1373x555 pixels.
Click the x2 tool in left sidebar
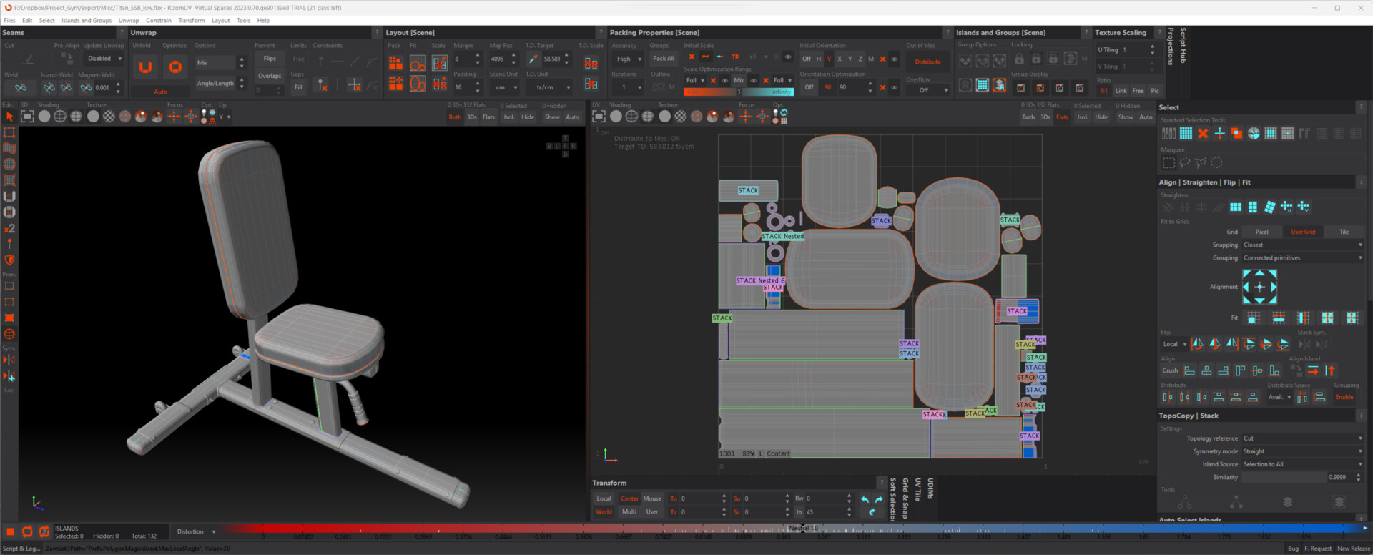click(9, 229)
